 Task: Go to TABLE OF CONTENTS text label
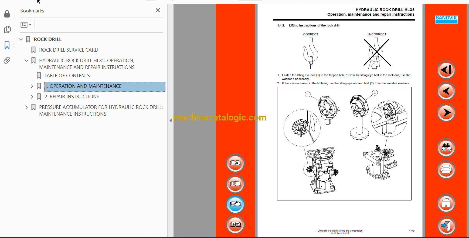click(67, 76)
